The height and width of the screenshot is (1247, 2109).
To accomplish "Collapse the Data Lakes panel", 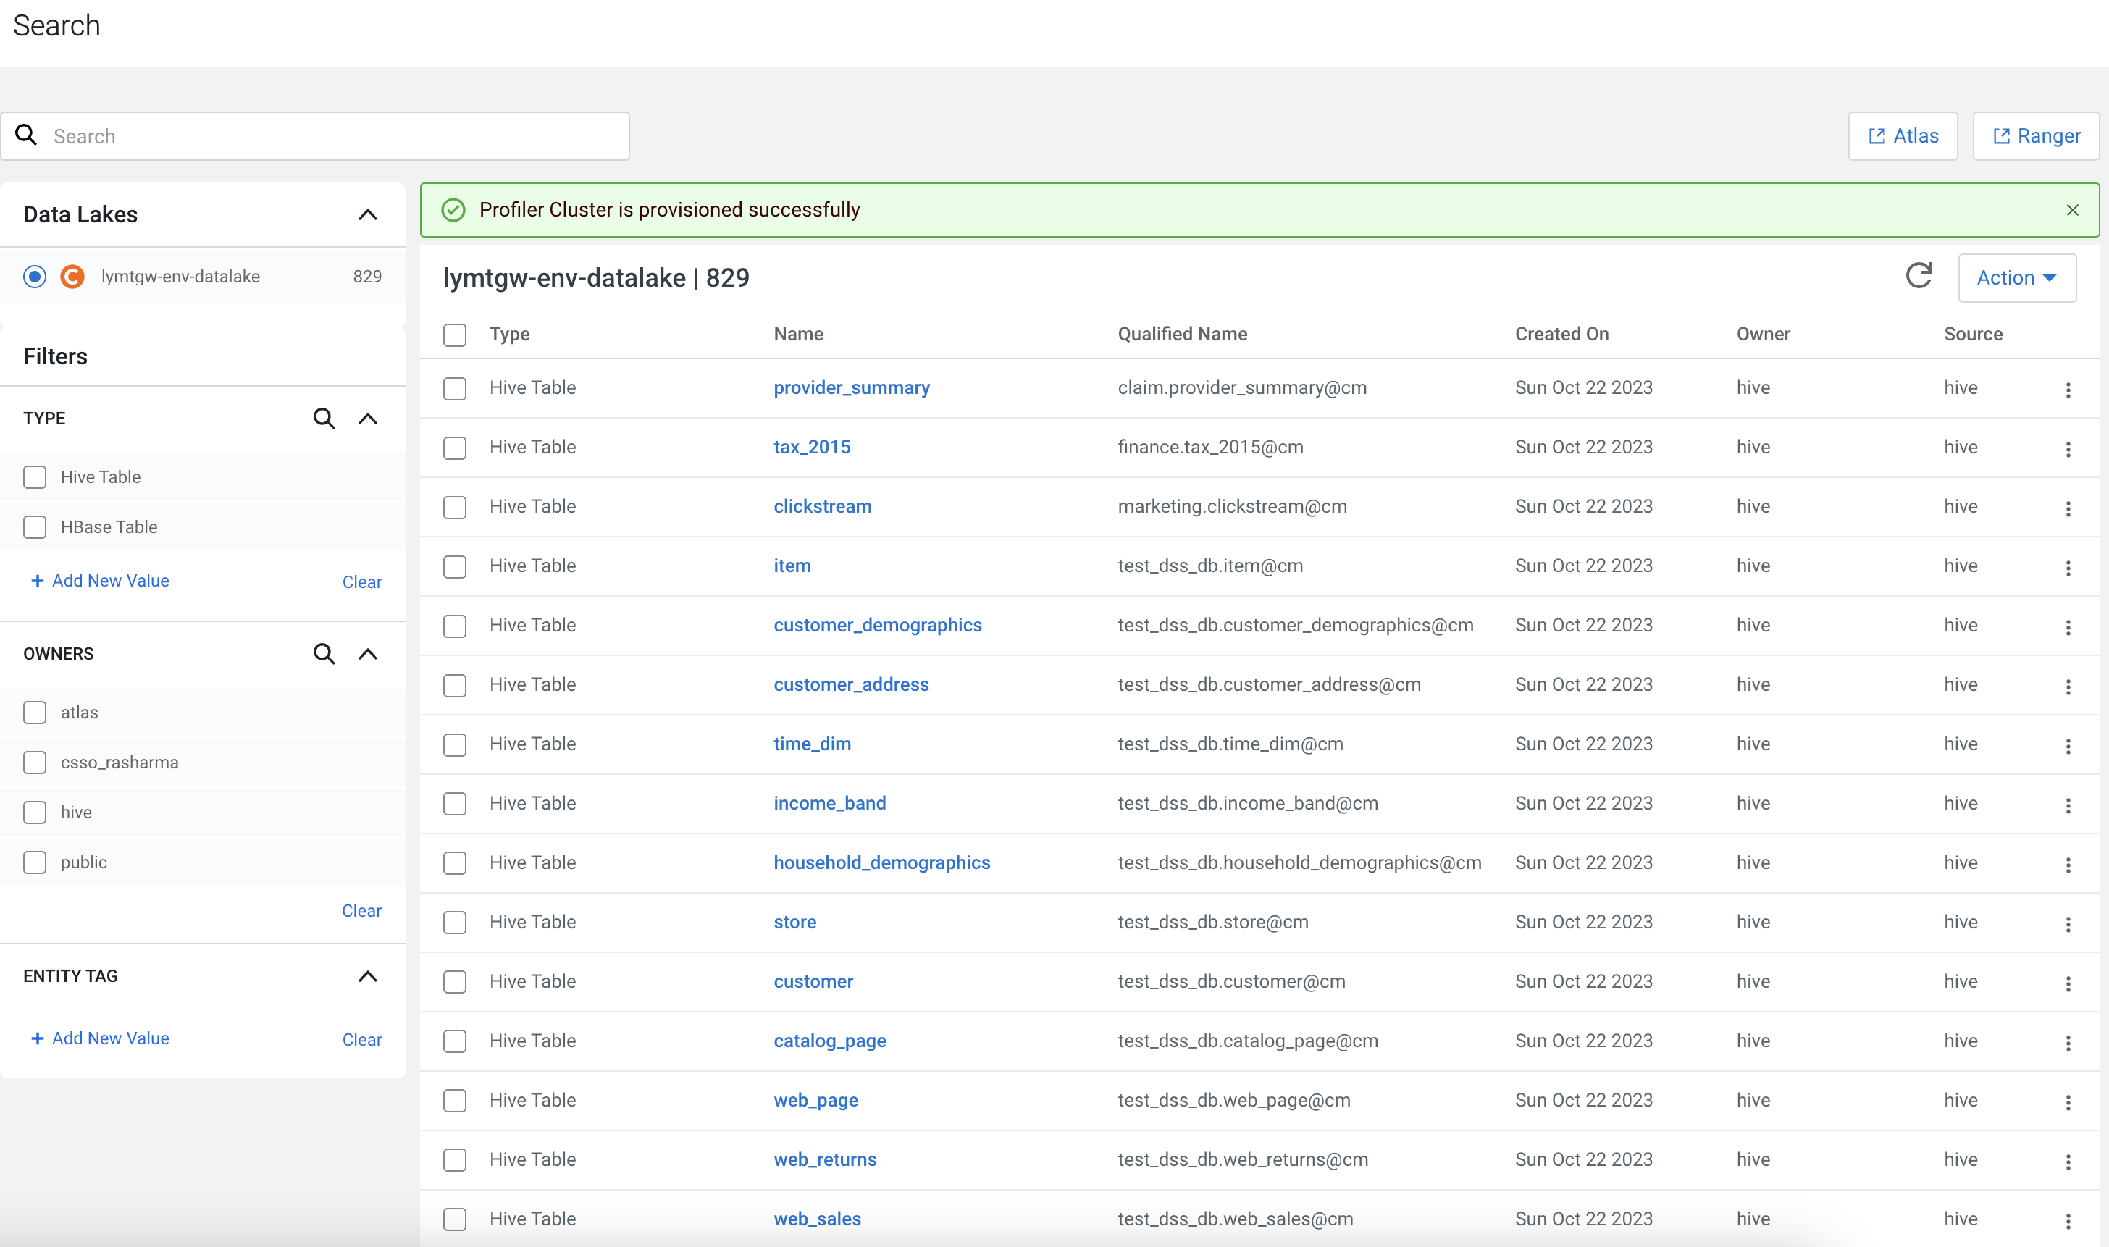I will point(367,214).
